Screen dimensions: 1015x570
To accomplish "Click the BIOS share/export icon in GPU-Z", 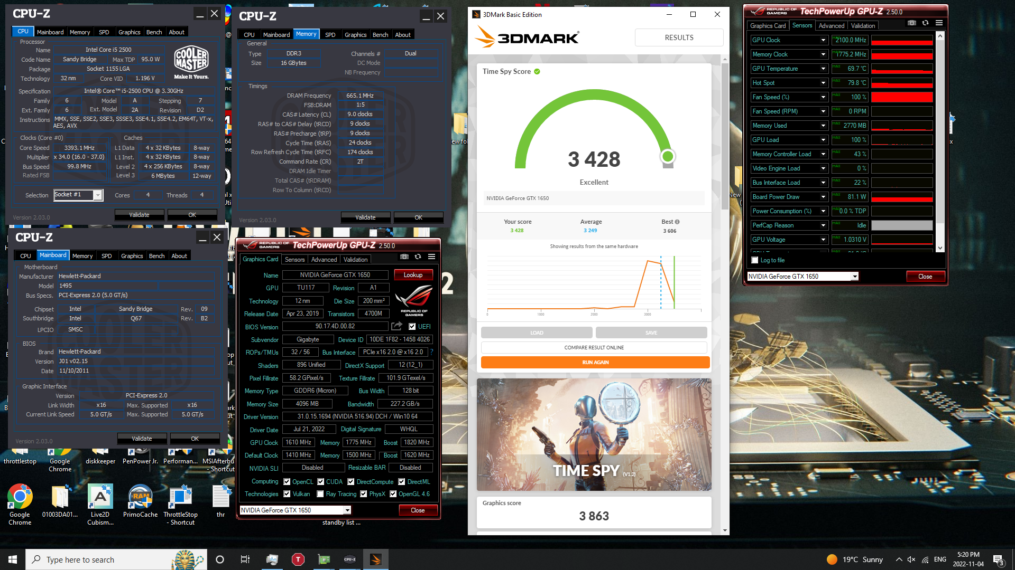I will point(396,326).
